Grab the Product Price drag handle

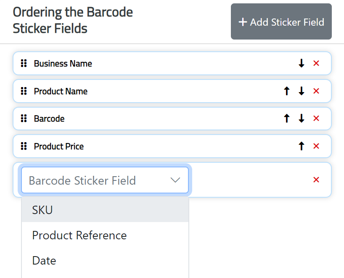pyautogui.click(x=24, y=146)
